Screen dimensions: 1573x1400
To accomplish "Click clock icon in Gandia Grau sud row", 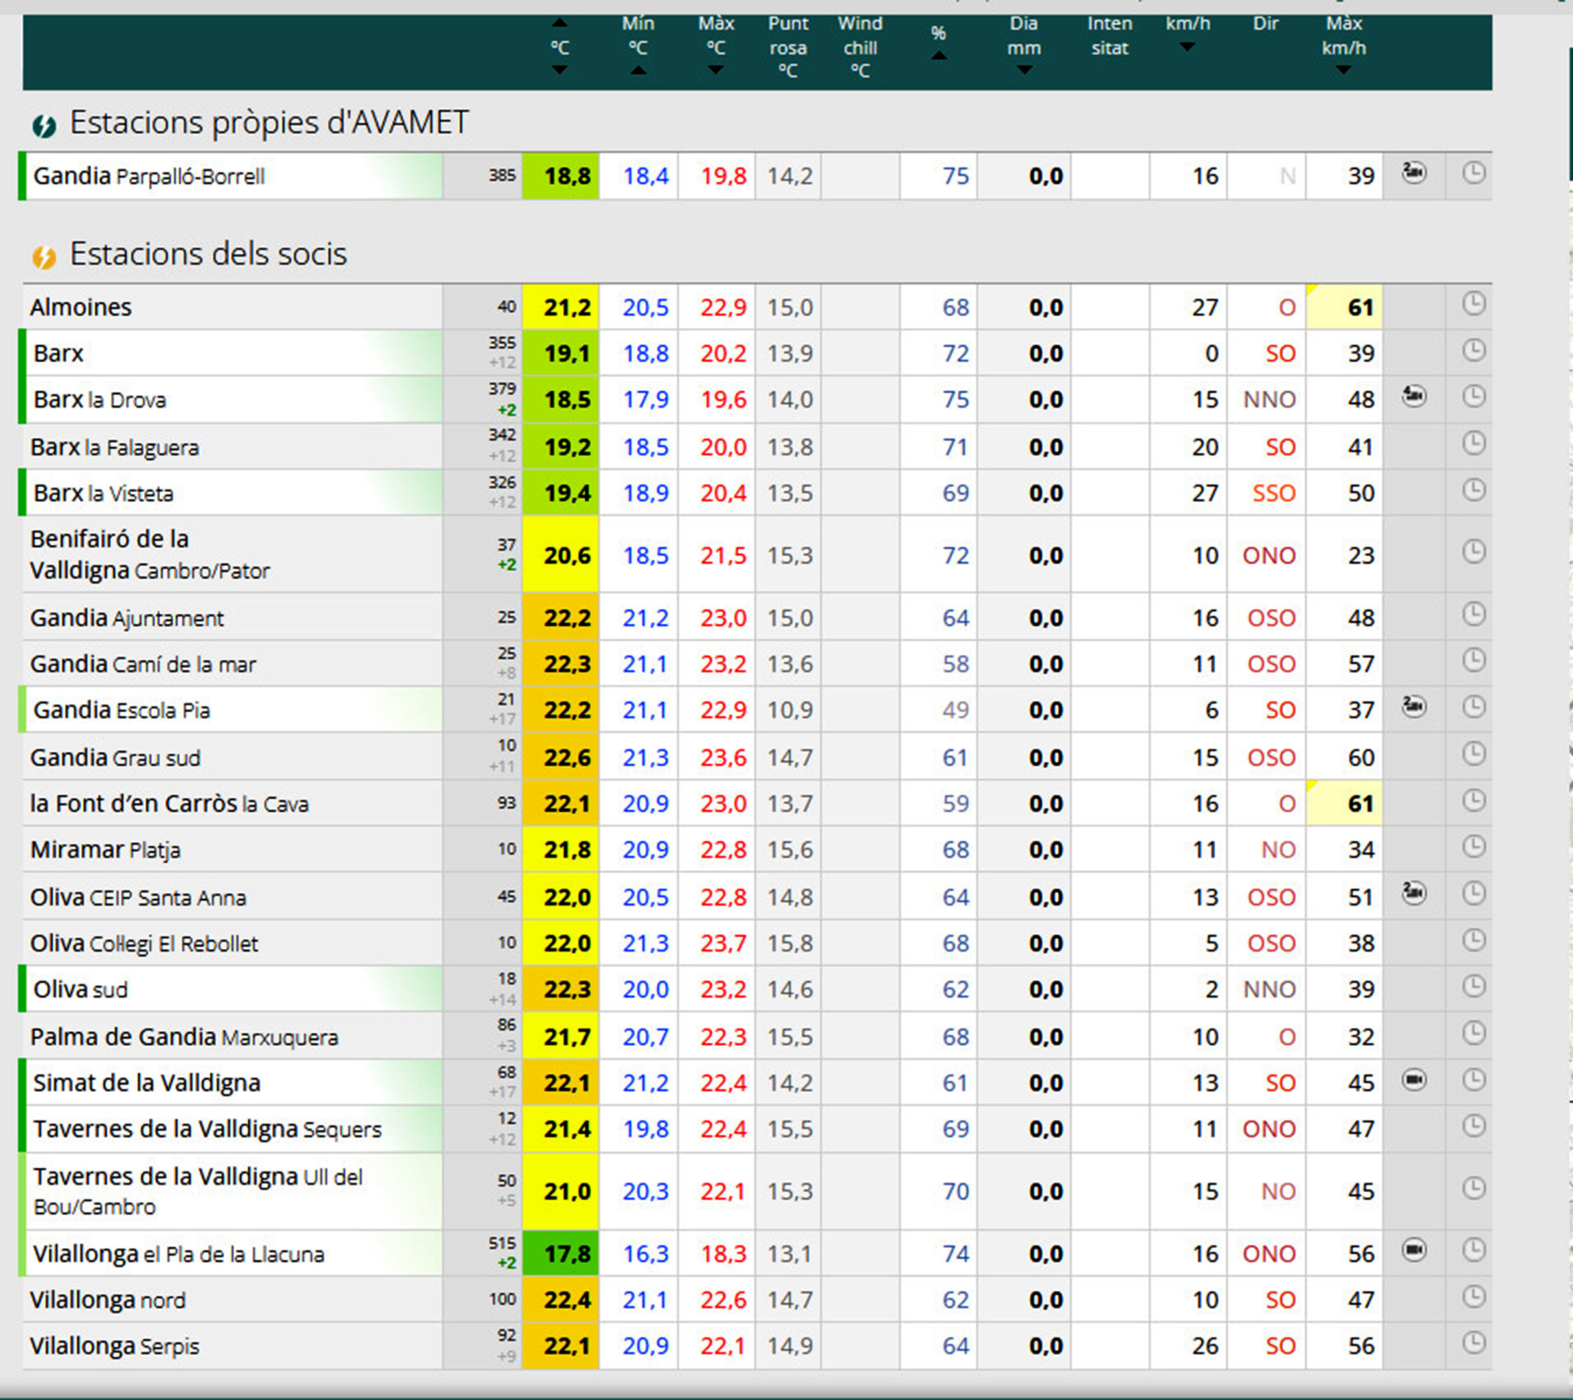I will click(x=1473, y=754).
